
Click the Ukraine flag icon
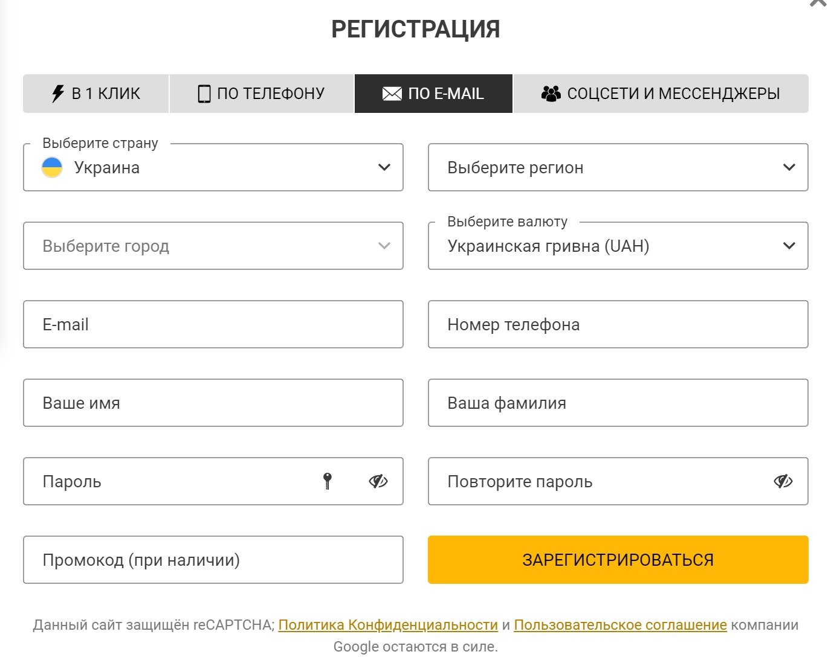(52, 167)
